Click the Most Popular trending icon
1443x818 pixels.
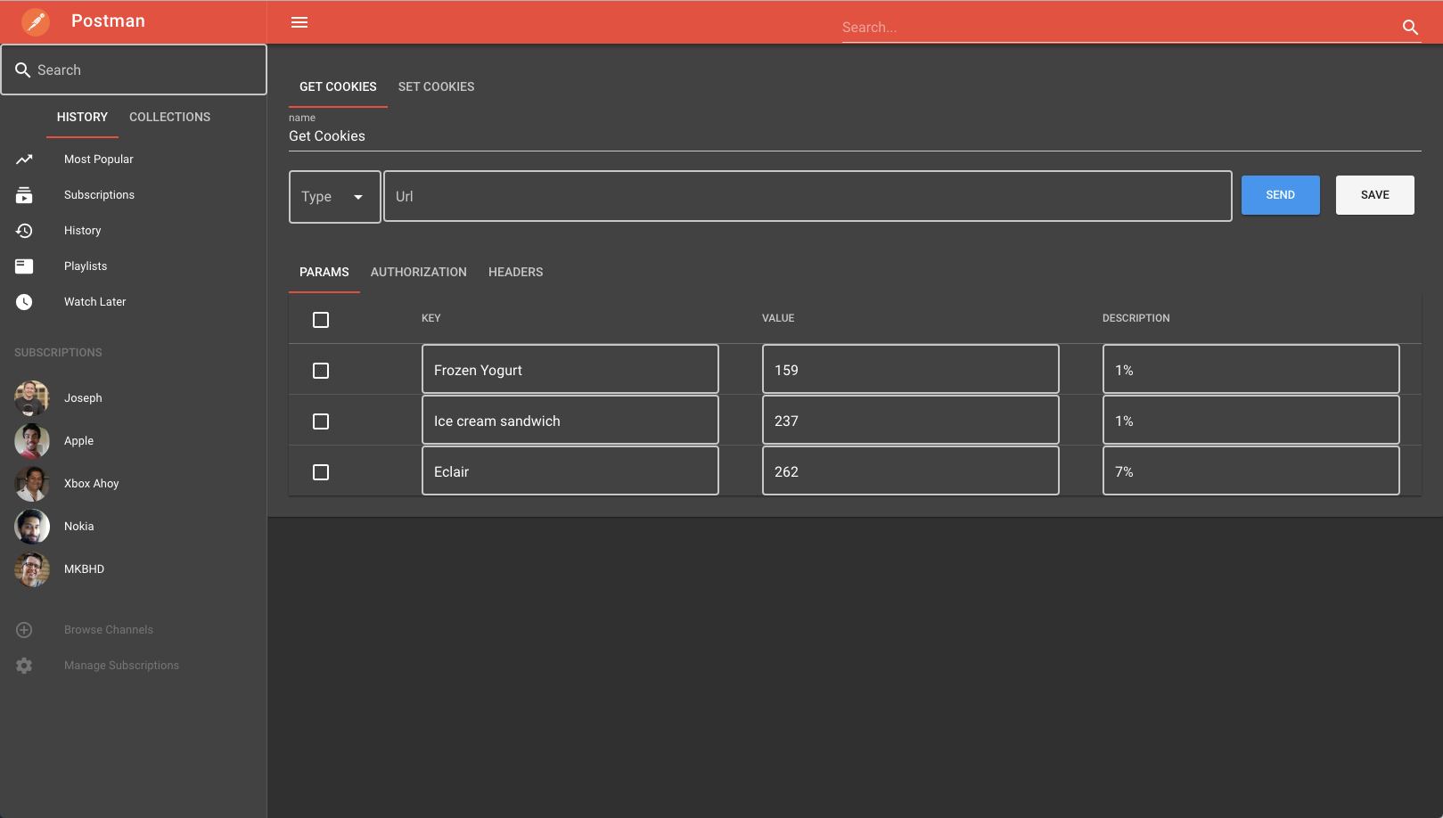click(x=24, y=160)
